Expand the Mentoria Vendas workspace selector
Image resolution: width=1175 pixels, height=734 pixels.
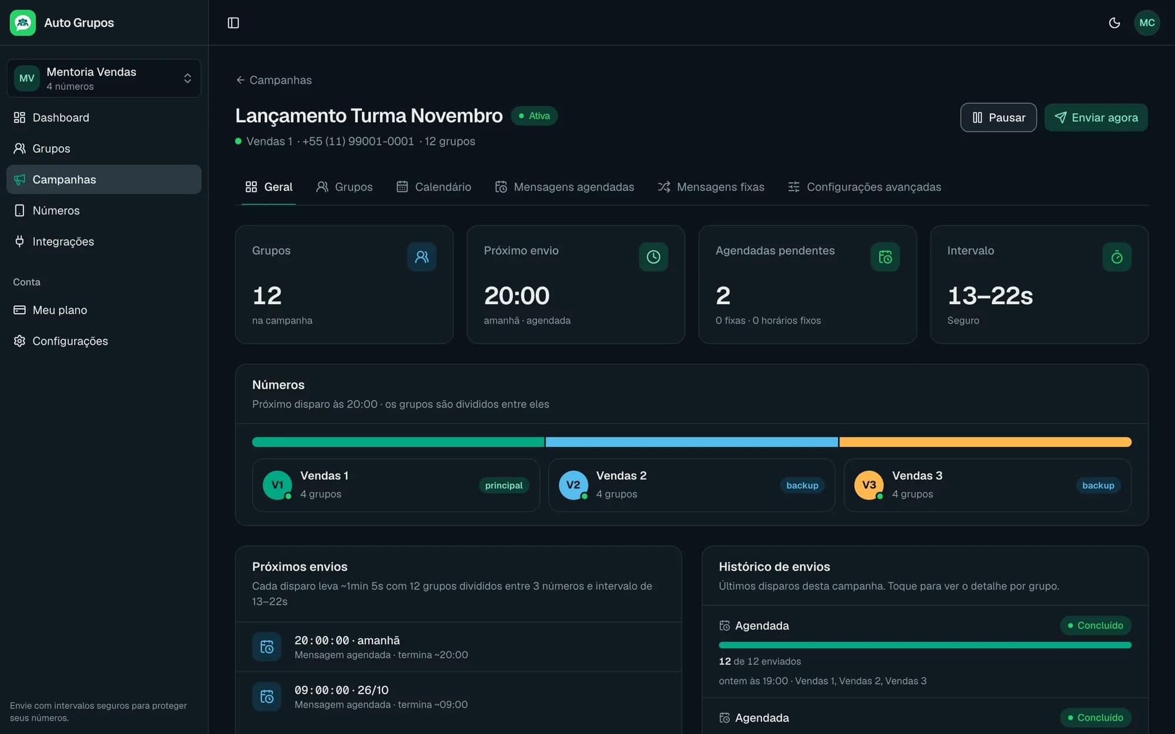(x=104, y=78)
